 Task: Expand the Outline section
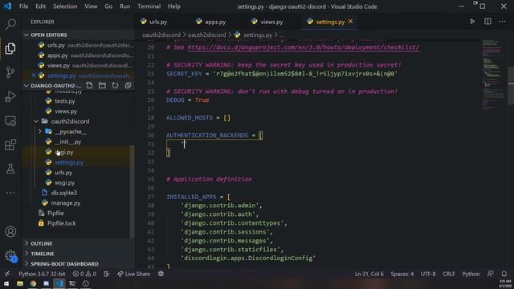tap(41, 243)
